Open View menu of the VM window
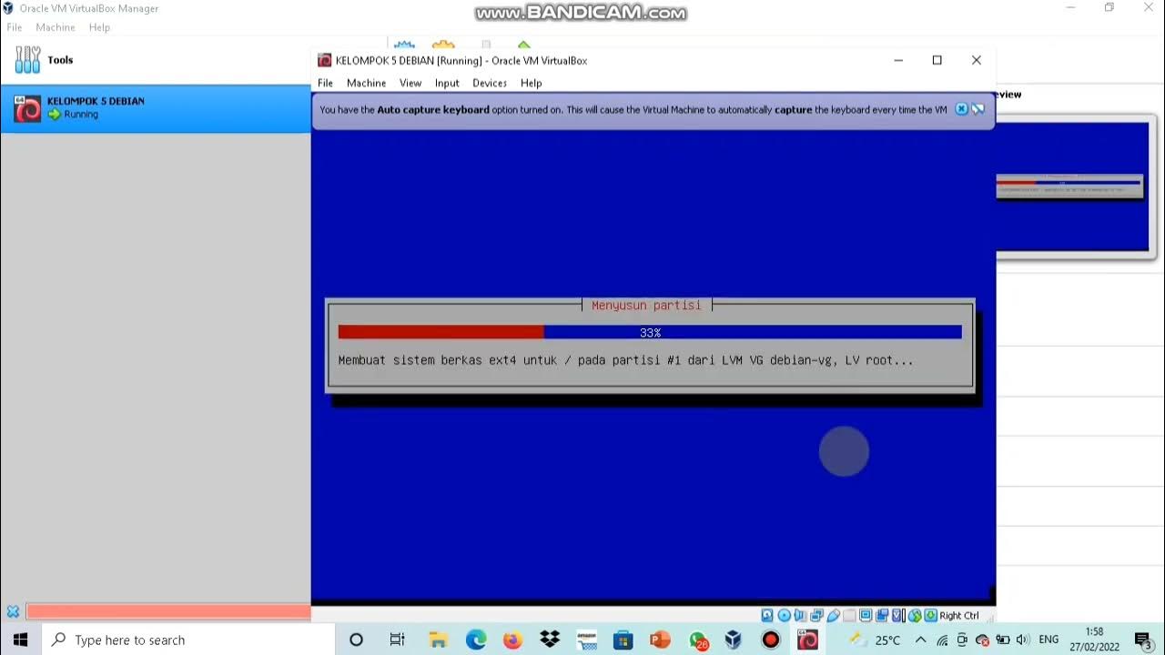This screenshot has width=1165, height=655. tap(410, 83)
